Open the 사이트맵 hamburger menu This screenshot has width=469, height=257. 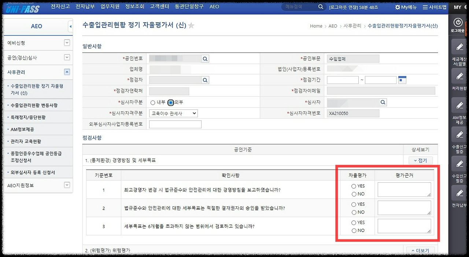(425, 7)
